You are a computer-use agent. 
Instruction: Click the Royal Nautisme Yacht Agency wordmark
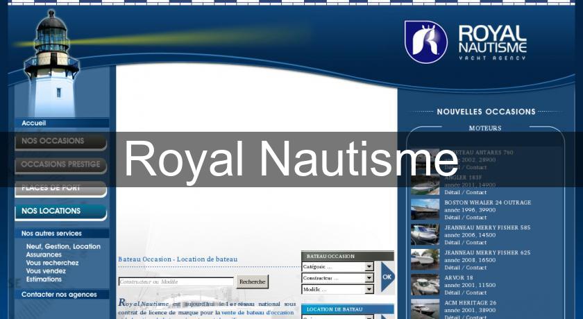tap(493, 43)
